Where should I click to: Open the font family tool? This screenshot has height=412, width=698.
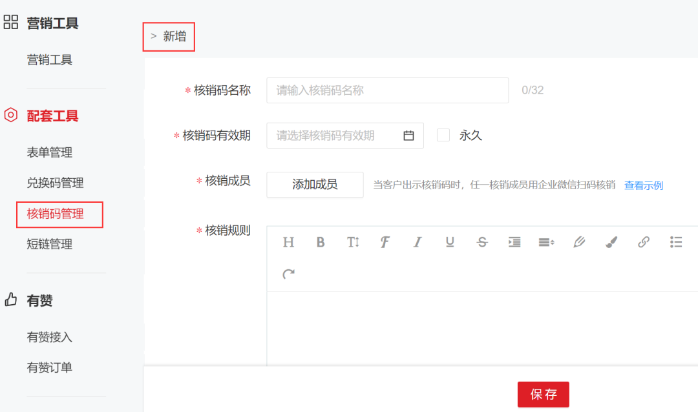coord(385,242)
